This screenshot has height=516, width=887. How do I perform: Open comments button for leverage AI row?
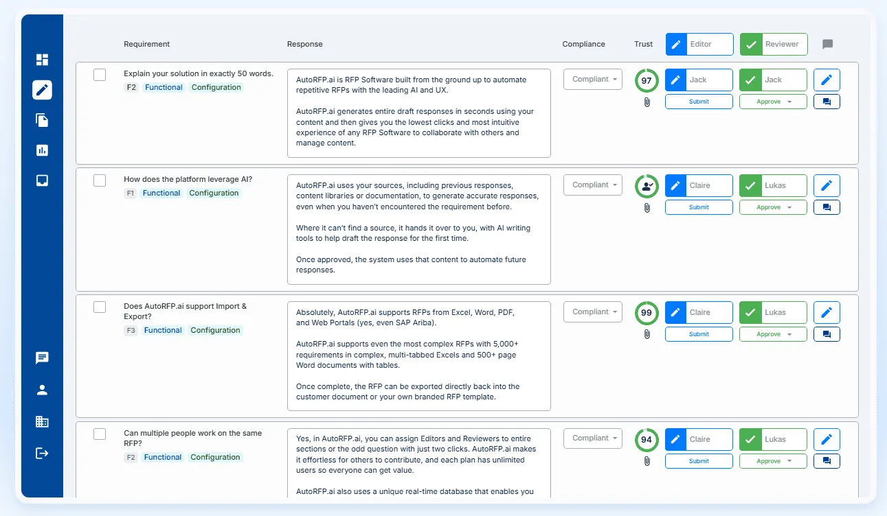(x=827, y=207)
